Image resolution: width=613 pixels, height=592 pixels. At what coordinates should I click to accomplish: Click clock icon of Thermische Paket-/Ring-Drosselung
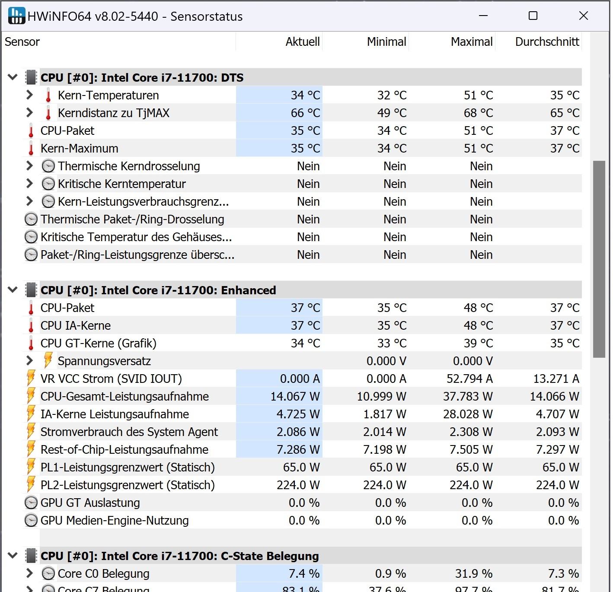(31, 219)
